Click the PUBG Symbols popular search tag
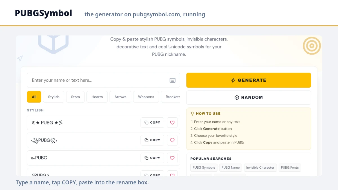 (204, 167)
